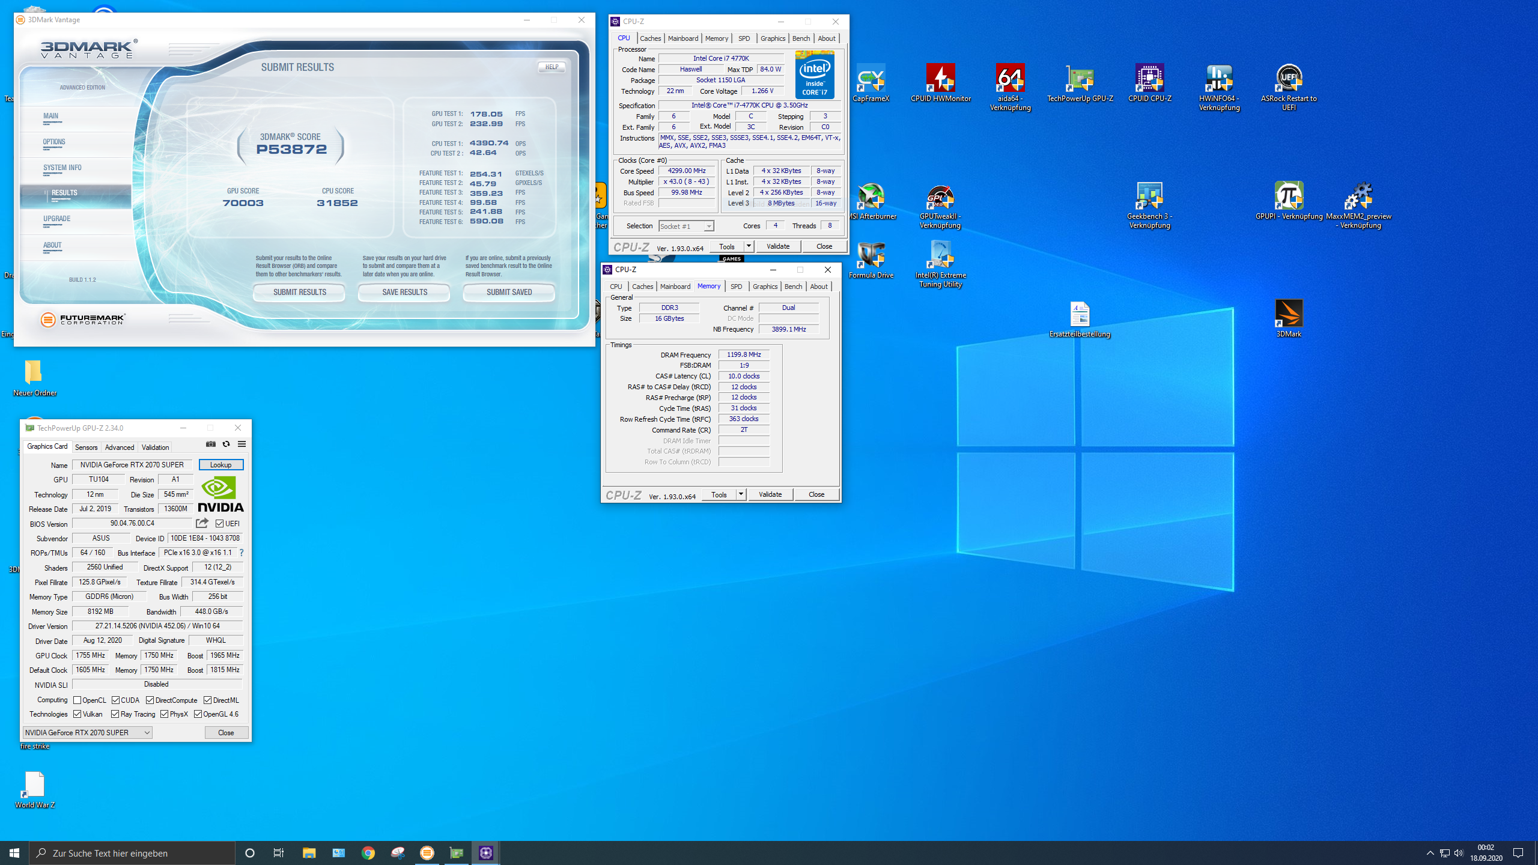
Task: Click the Lookup button in GPU-Z
Action: point(220,465)
